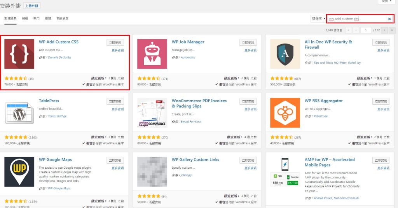Open WooCommerce PDF Invoices & Packing Slips title
Viewport: 398px width, 208px height.
click(199, 103)
